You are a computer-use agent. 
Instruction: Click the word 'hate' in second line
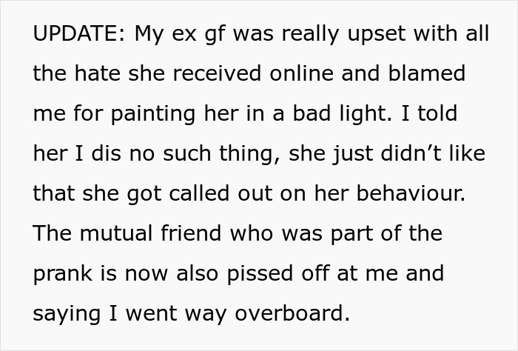click(97, 73)
